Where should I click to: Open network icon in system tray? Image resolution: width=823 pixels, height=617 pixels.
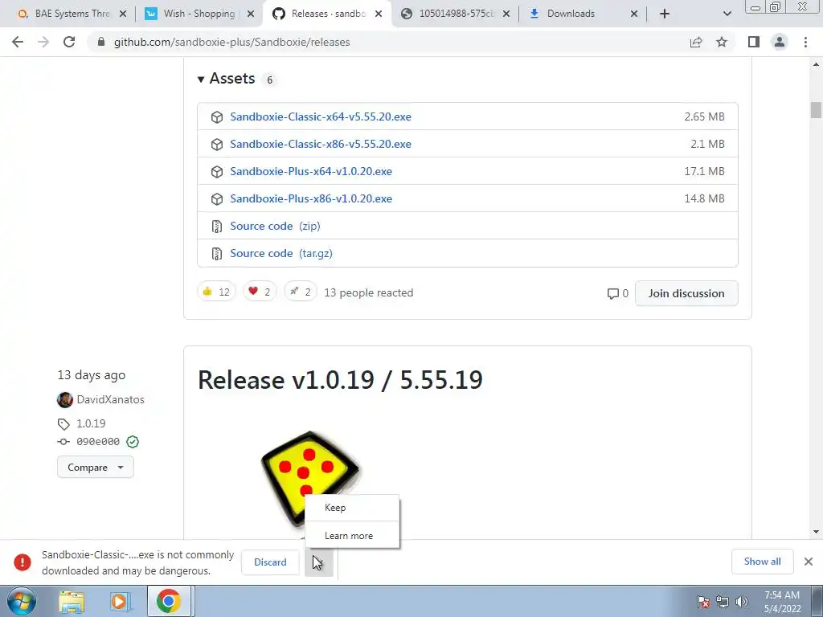coord(723,602)
